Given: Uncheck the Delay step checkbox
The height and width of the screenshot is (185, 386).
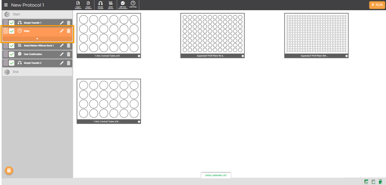Looking at the screenshot, I should (12, 31).
